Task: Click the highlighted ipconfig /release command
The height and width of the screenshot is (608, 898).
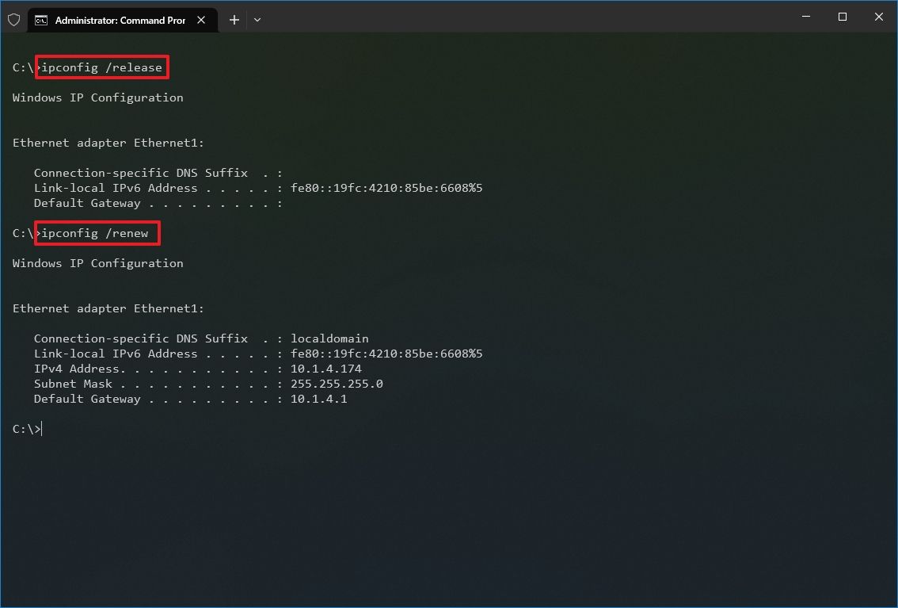Action: point(101,67)
